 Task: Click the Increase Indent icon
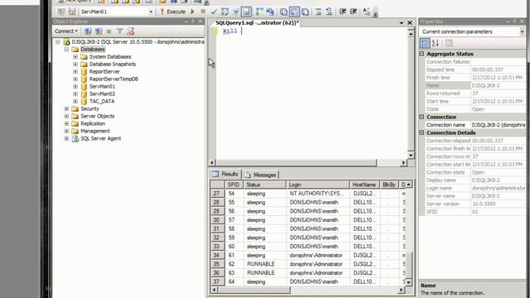click(x=354, y=12)
